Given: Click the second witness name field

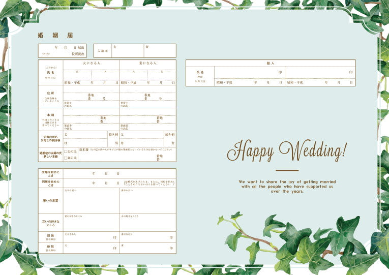Looking at the screenshot, I should point(320,73).
